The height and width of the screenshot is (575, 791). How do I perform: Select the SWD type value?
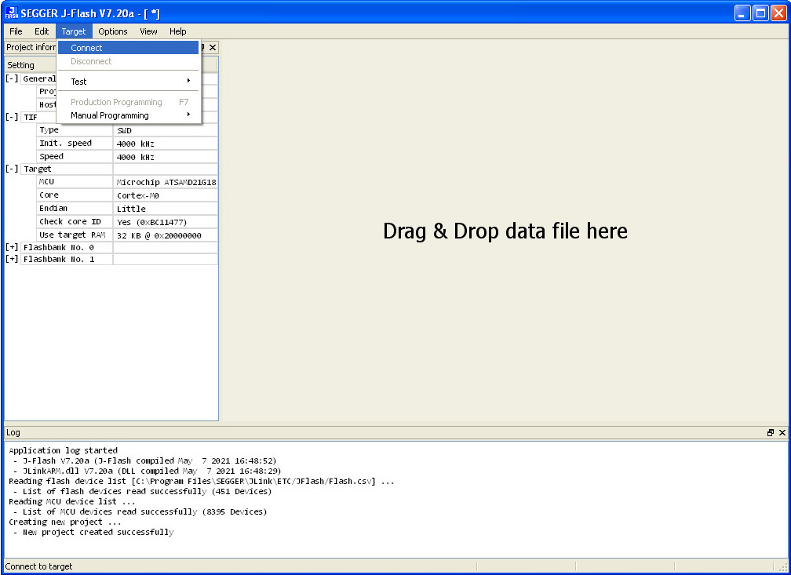click(166, 130)
